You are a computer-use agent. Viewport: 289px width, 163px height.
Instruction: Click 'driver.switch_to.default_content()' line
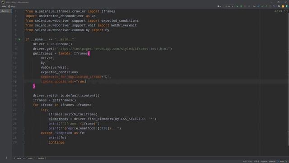click(66, 96)
